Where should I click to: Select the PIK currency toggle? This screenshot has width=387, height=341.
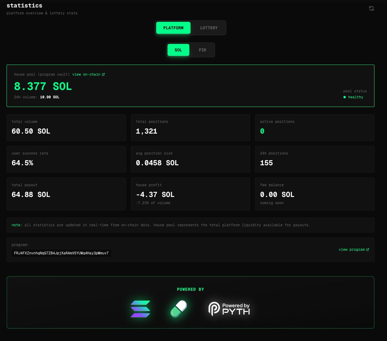pos(202,50)
